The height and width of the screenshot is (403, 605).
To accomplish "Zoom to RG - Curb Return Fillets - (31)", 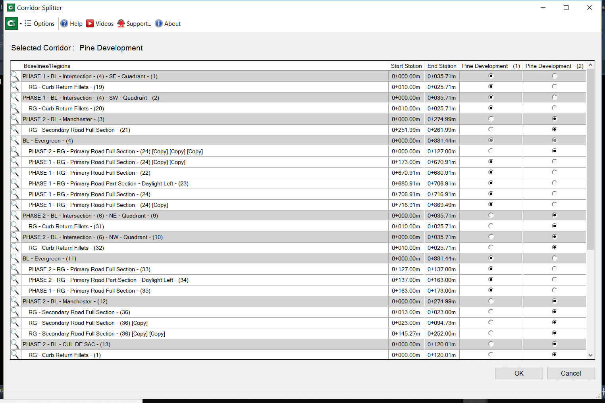I will click(x=15, y=226).
